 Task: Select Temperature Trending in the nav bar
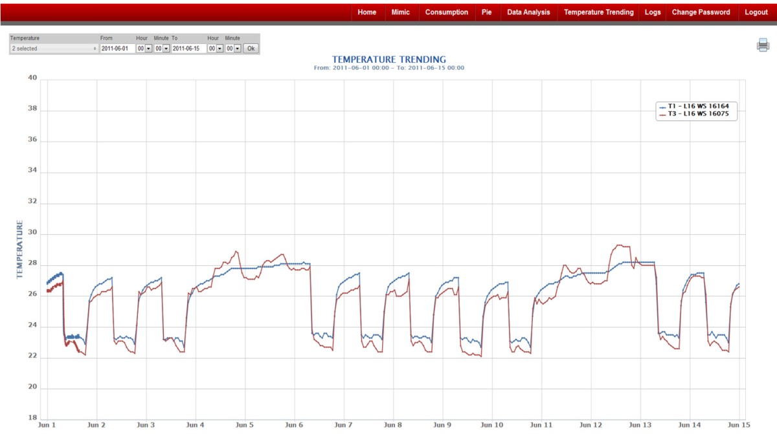pyautogui.click(x=599, y=12)
